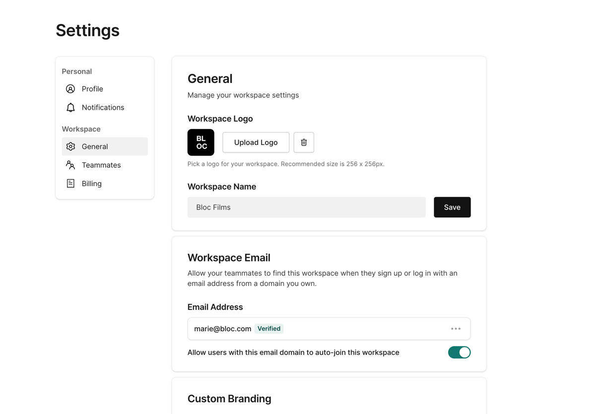Viewport: 612px width, 414px height.
Task: Click the Notifications bell icon
Action: click(x=70, y=108)
